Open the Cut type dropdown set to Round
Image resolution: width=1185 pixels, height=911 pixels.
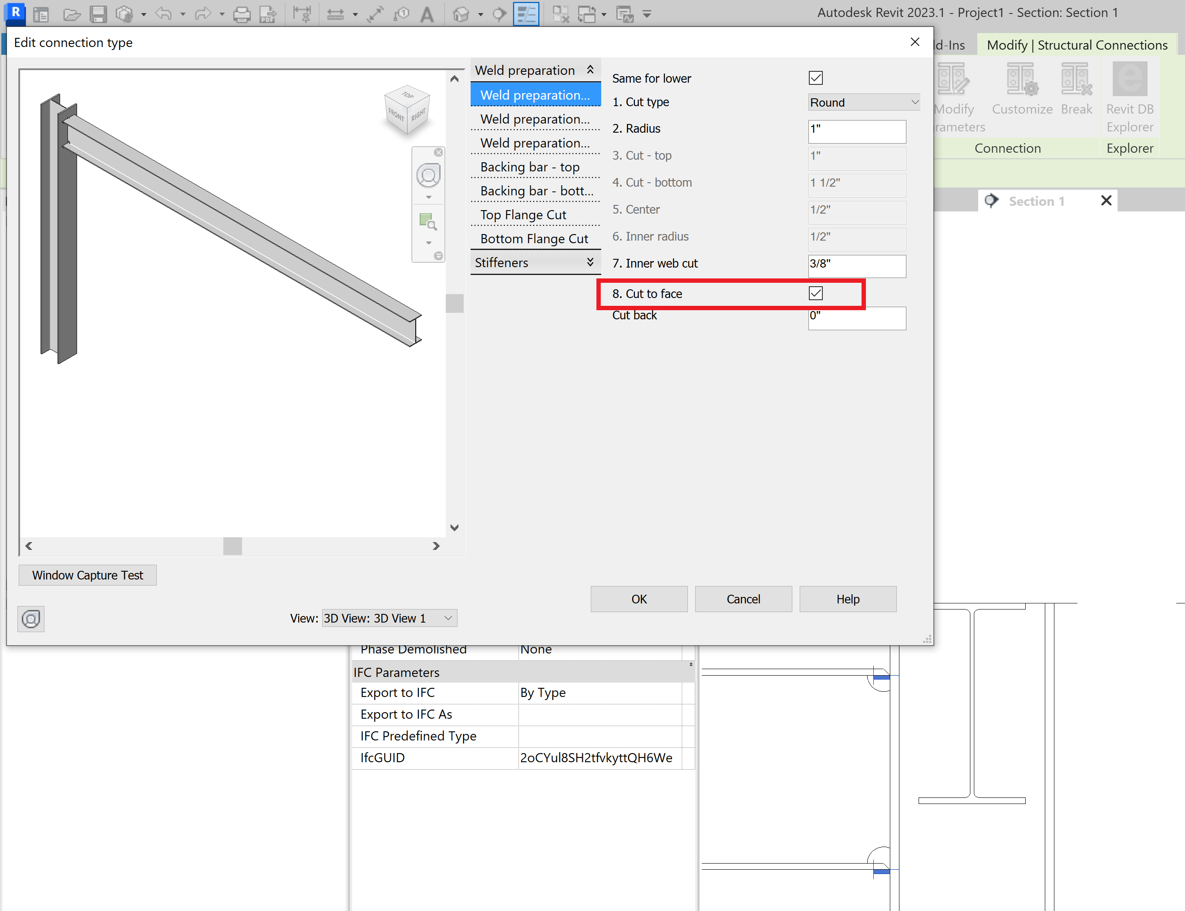point(863,103)
